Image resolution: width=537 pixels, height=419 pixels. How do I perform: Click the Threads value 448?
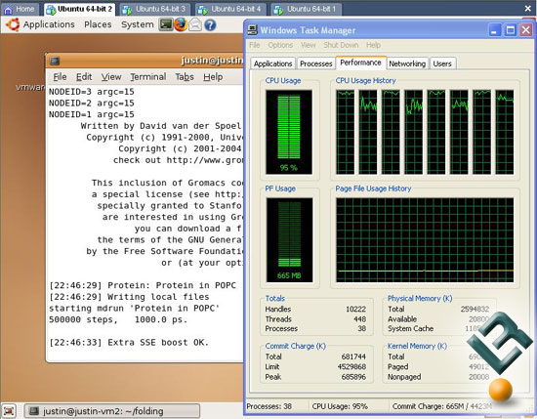(x=359, y=319)
